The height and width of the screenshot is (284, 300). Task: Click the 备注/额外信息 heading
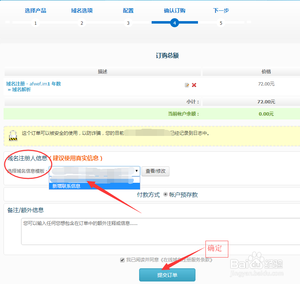[x=25, y=210]
